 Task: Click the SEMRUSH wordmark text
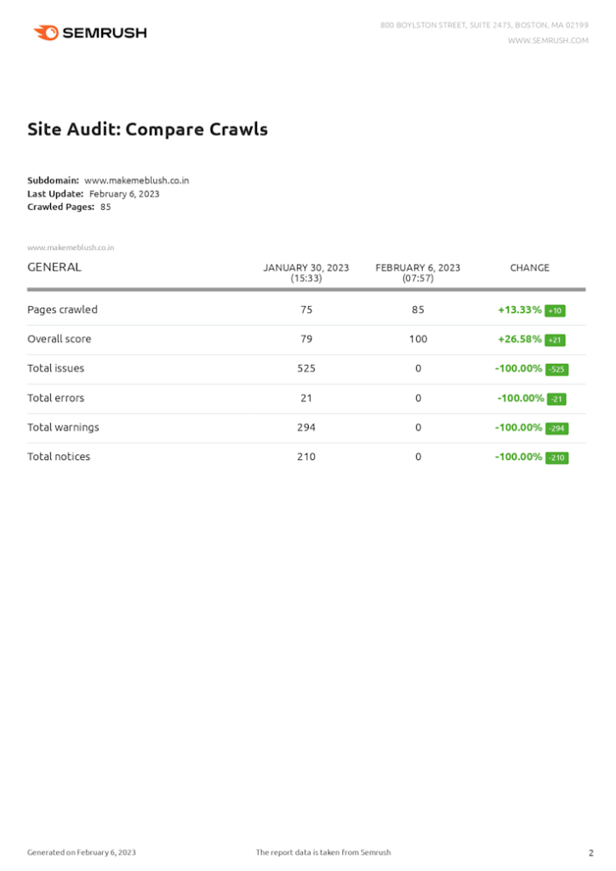tap(105, 33)
